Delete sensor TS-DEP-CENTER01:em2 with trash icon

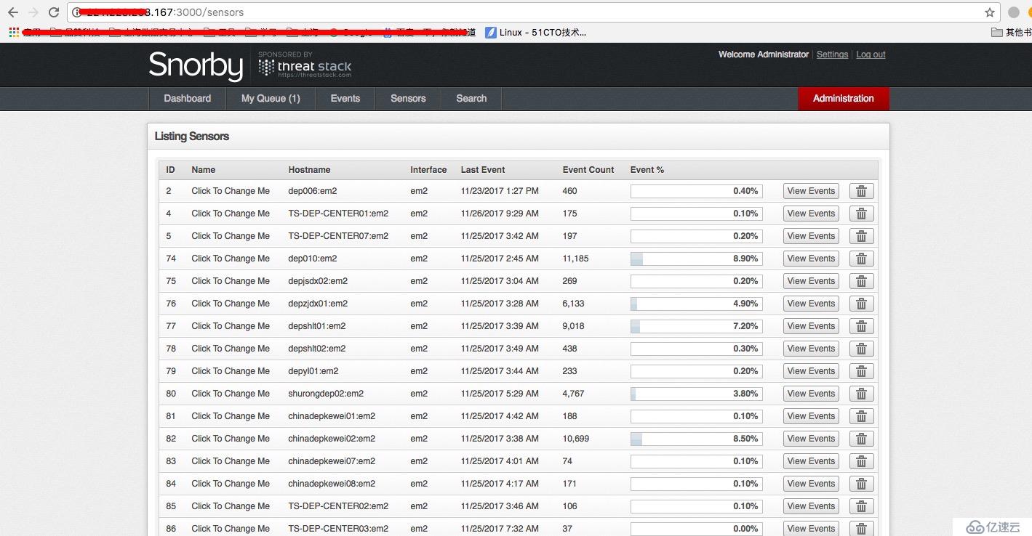861,214
